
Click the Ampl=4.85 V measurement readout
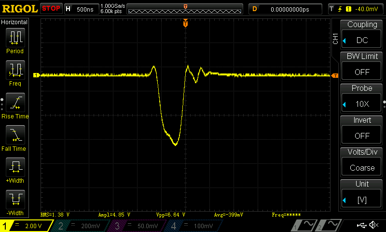coord(114,215)
